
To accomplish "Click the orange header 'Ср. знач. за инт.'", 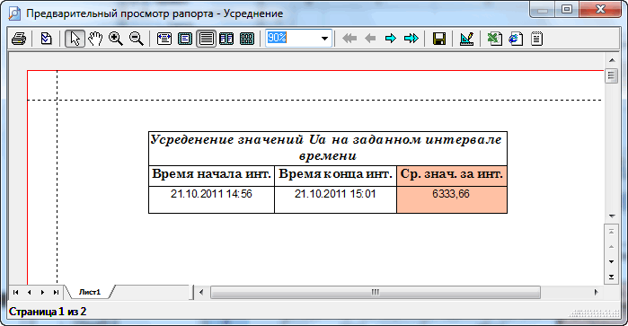I will pos(451,176).
